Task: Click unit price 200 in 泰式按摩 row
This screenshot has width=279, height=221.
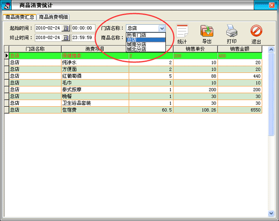Action: point(195,90)
